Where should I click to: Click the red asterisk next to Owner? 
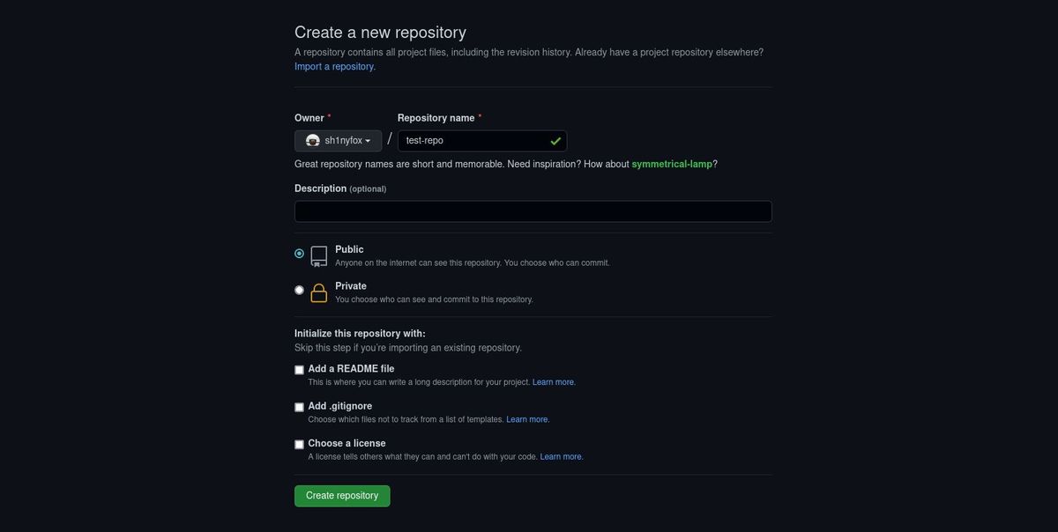coord(327,115)
